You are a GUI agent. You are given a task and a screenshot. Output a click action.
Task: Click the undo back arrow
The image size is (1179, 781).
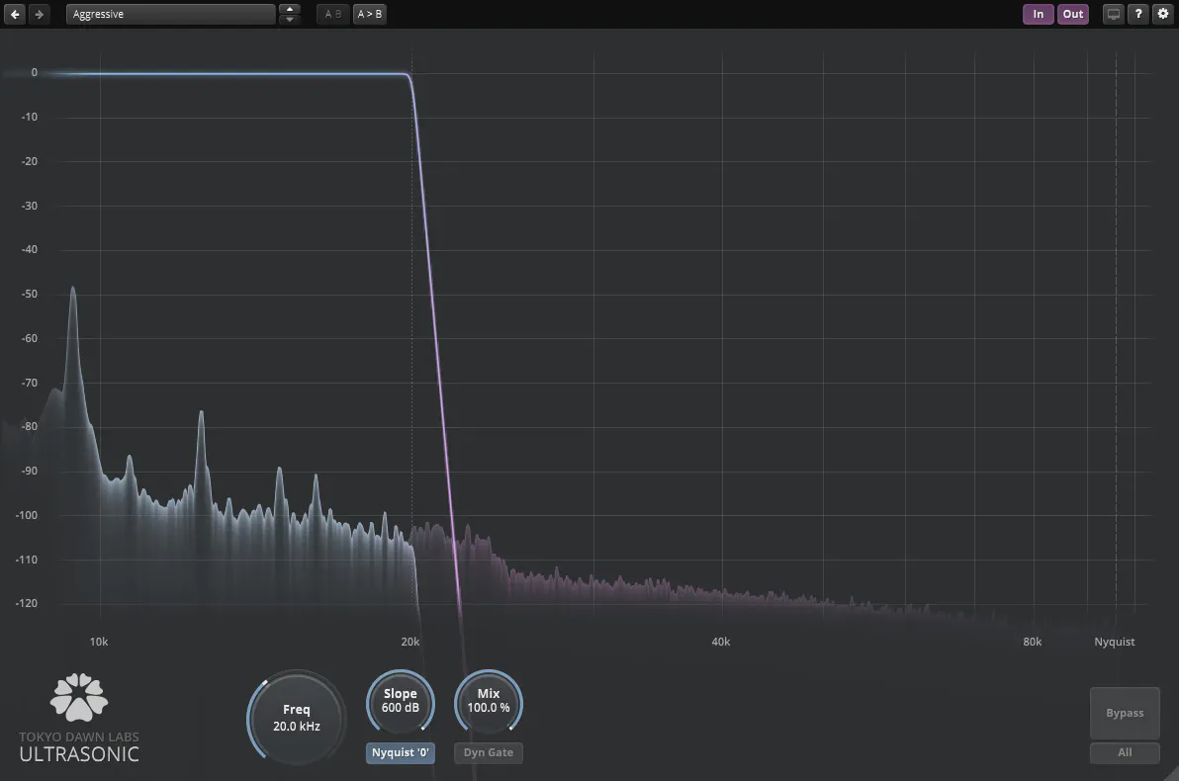[16, 14]
